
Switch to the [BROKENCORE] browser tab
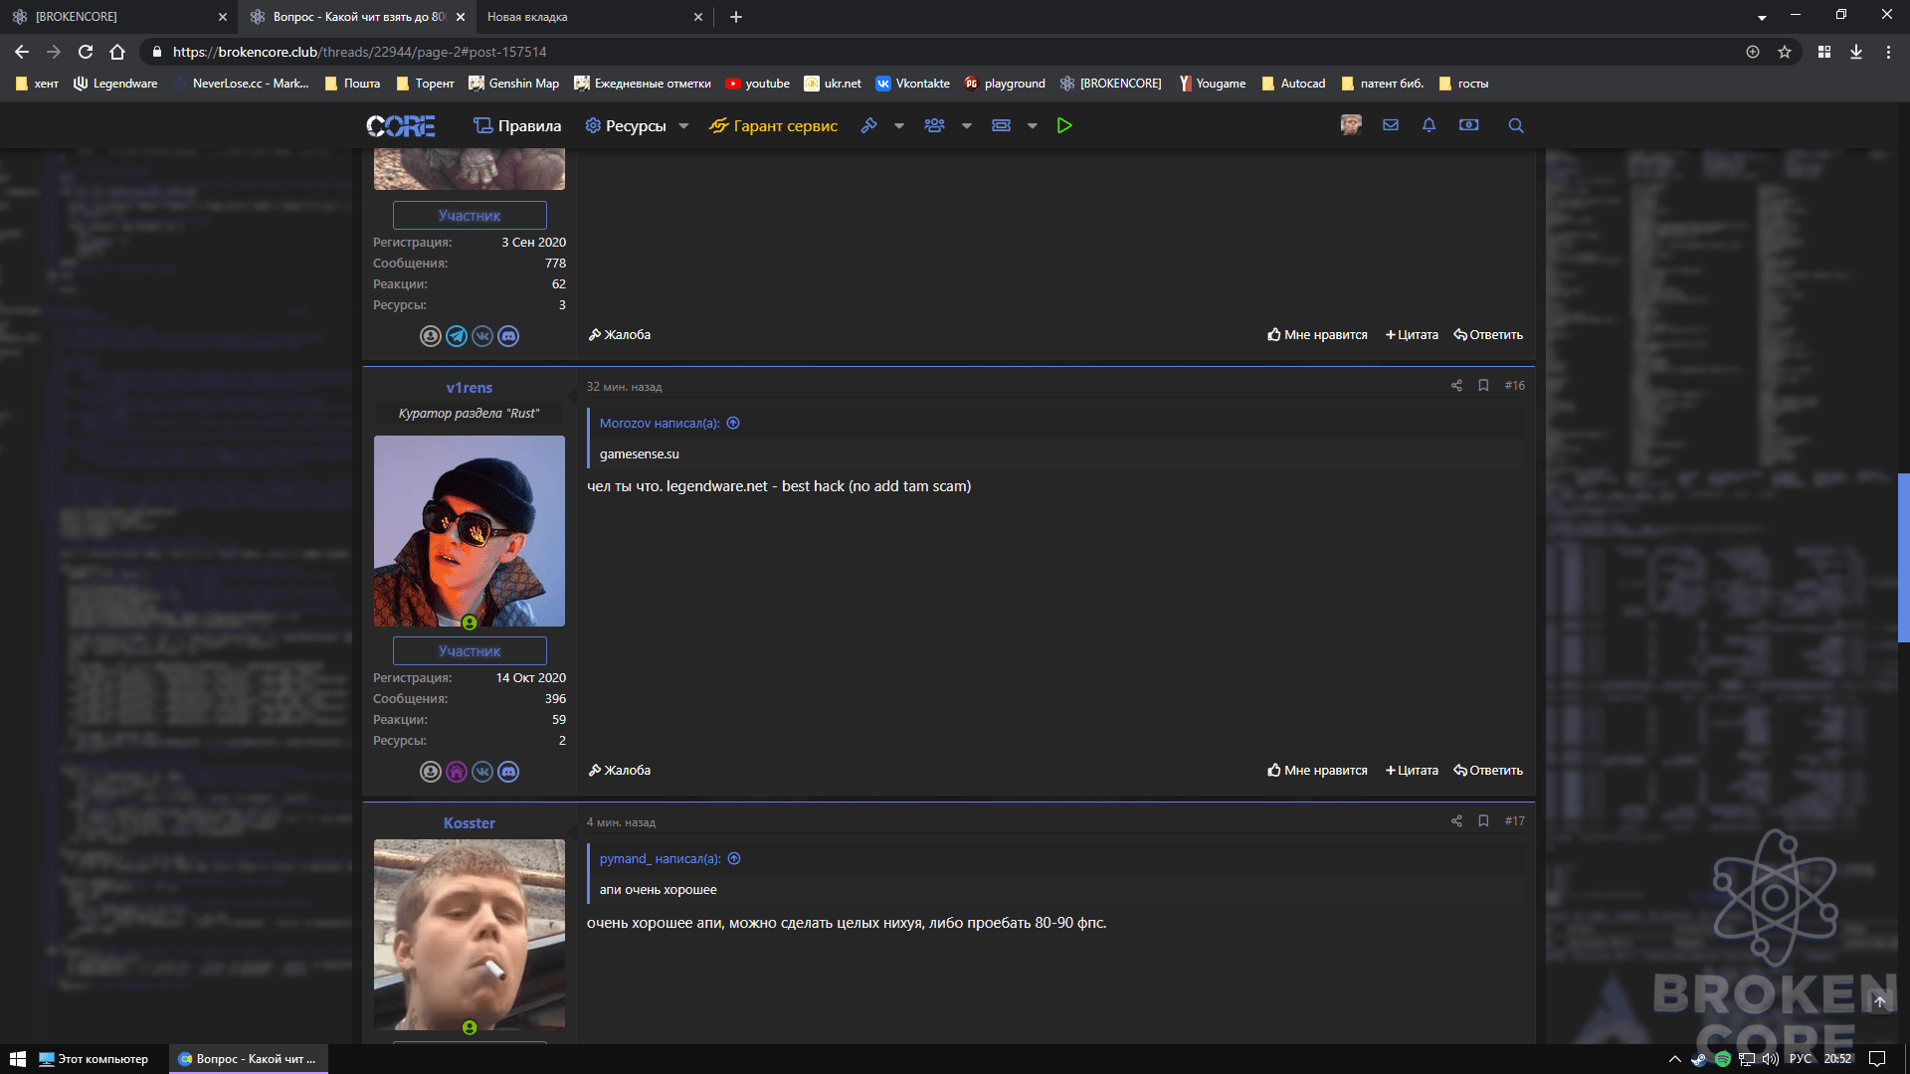(x=119, y=17)
